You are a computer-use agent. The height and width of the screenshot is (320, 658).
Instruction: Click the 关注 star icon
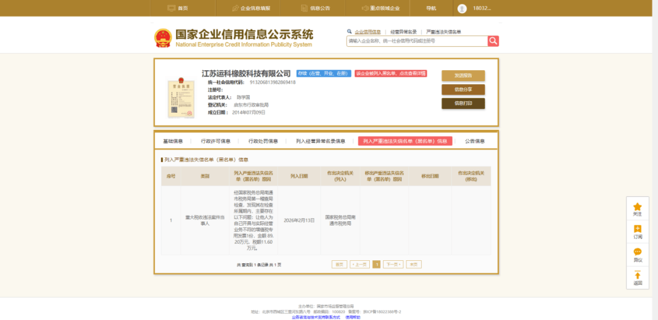click(x=637, y=207)
